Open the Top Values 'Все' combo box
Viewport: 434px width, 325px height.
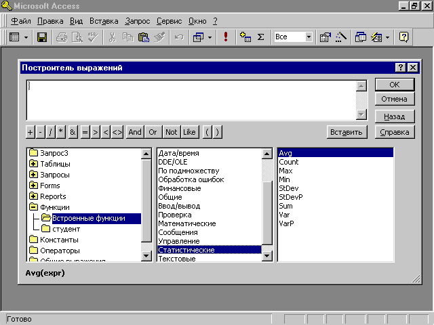click(x=309, y=37)
